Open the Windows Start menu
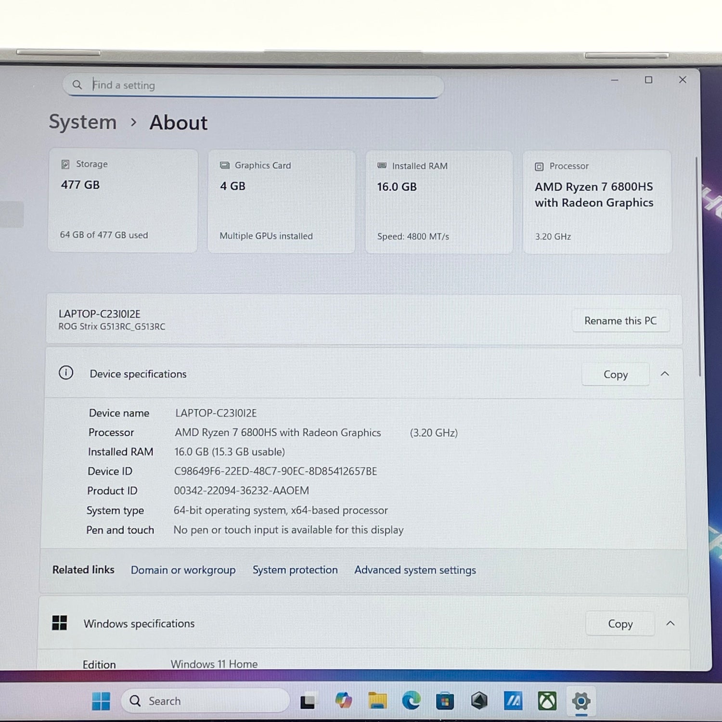This screenshot has height=722, width=722. tap(101, 701)
